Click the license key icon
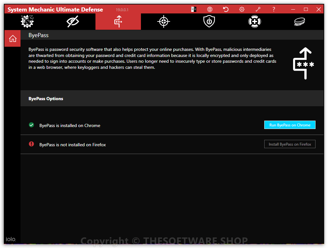Viewport: 328px width, 248px height. pyautogui.click(x=258, y=9)
